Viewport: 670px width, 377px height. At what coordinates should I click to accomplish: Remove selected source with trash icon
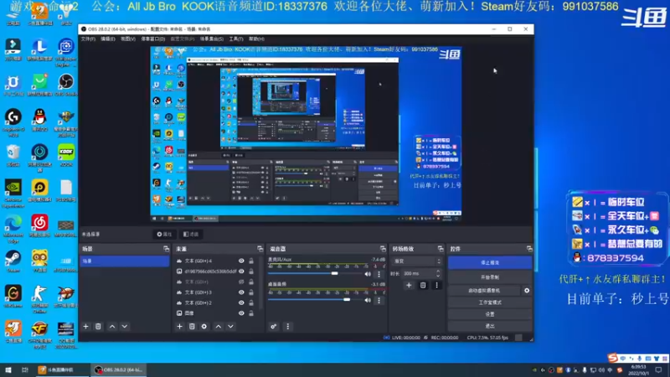pyautogui.click(x=192, y=327)
